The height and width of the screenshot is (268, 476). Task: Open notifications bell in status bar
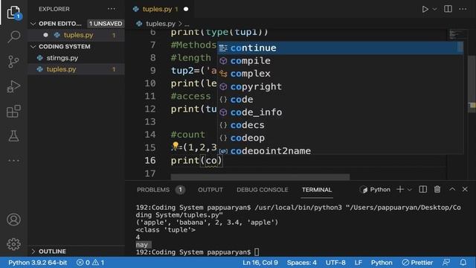click(x=463, y=262)
